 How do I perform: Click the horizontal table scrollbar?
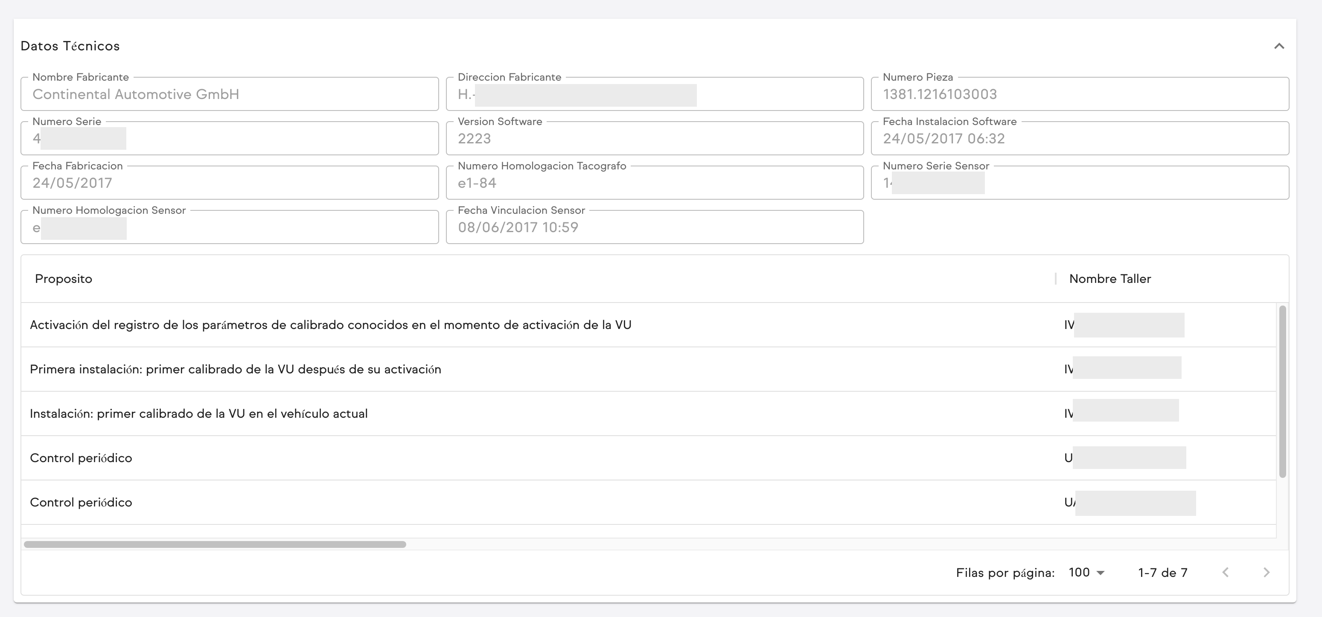point(215,544)
